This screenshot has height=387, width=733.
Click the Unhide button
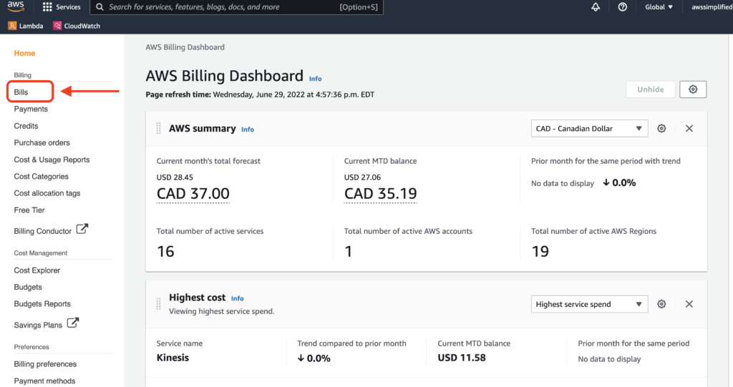click(650, 89)
